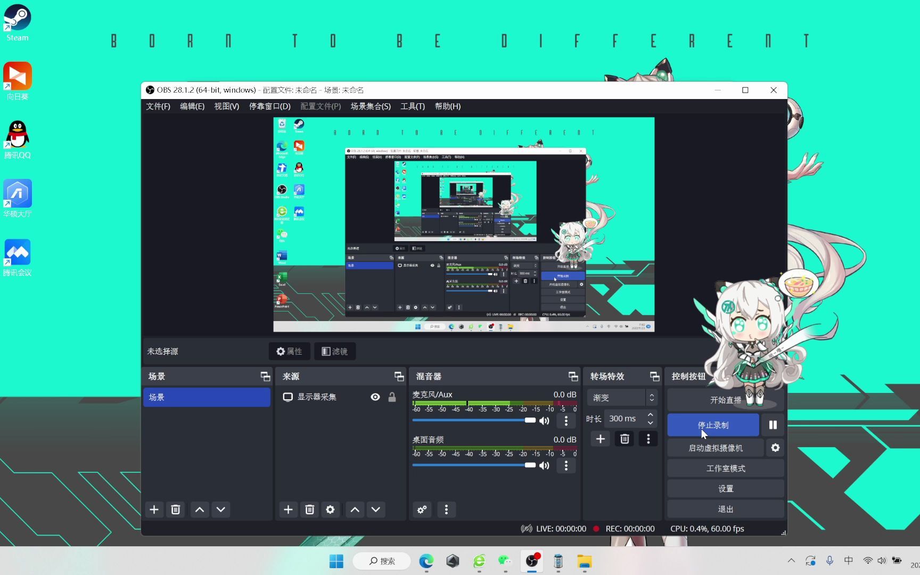Viewport: 920px width, 575px height.
Task: Click the OBS preview canvas
Action: [x=464, y=225]
